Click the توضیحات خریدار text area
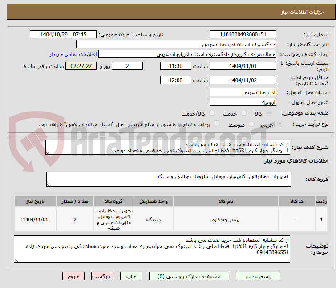This screenshot has width=336, height=288. 152,249
